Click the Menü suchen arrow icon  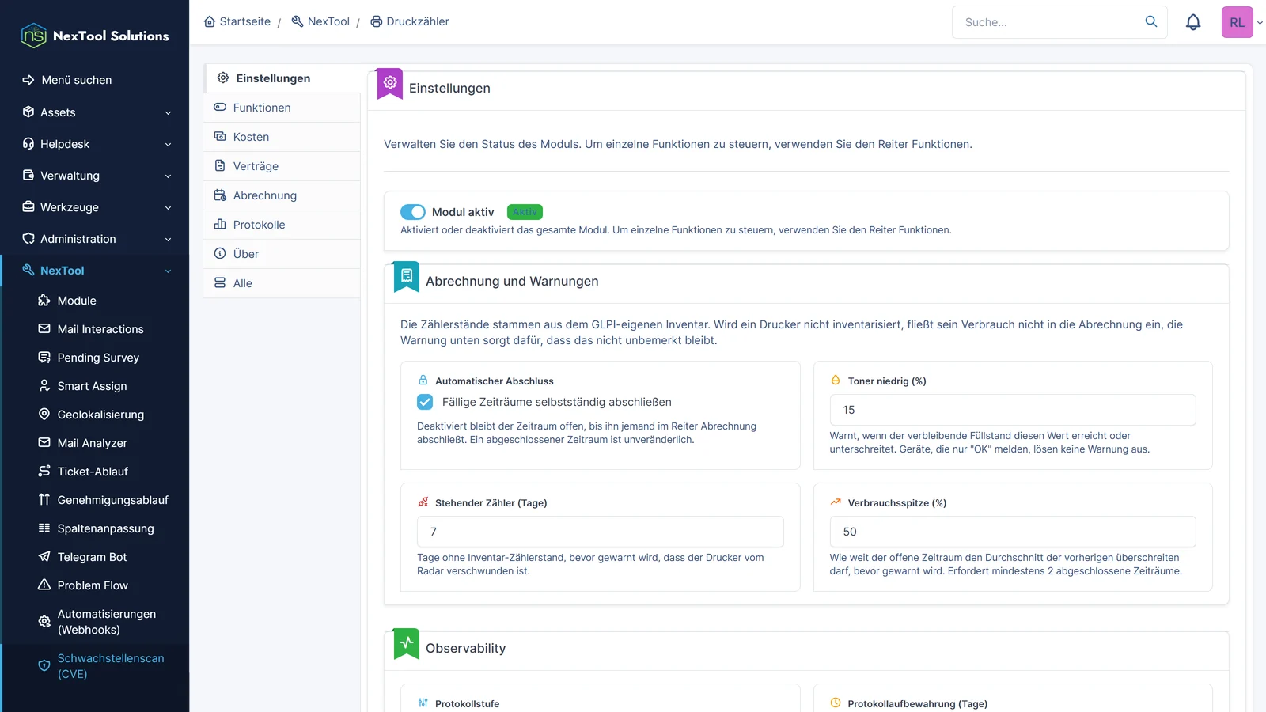[x=28, y=80]
